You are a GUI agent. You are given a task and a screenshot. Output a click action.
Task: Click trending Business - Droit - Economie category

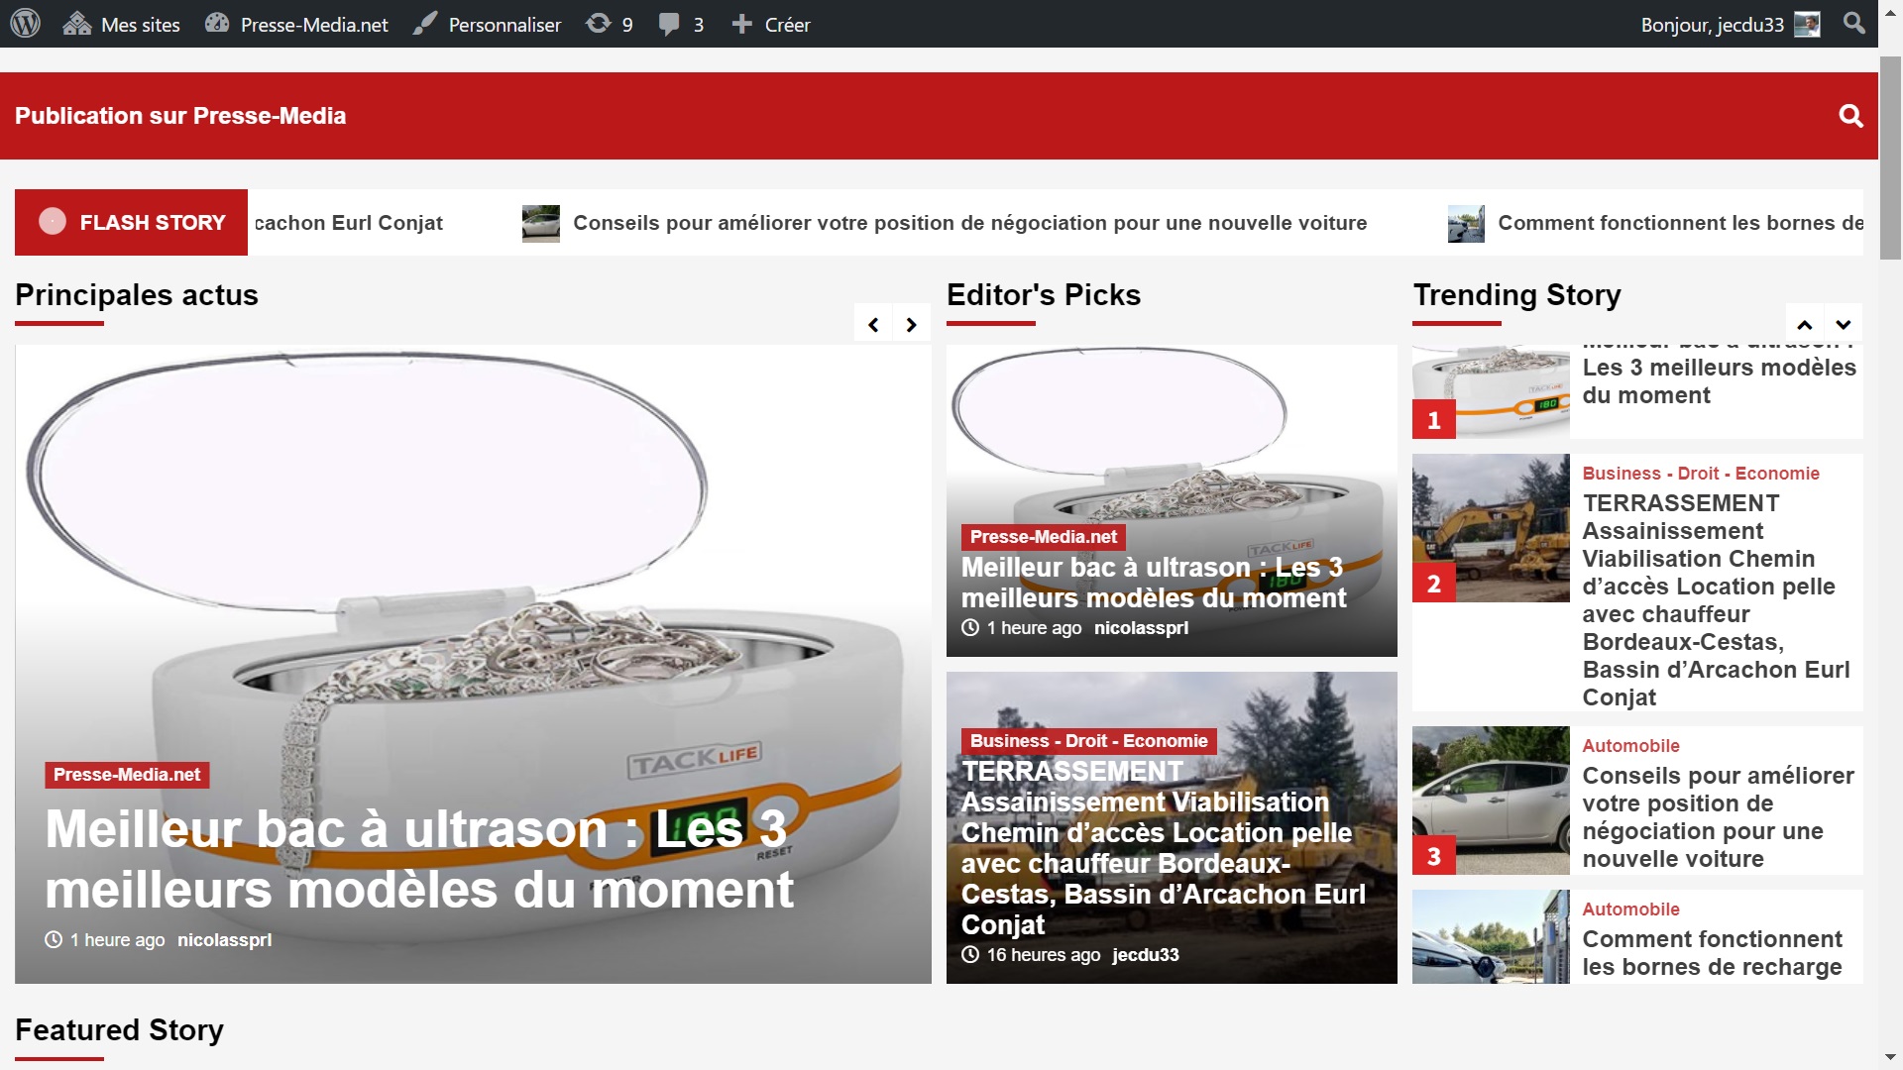pos(1701,474)
